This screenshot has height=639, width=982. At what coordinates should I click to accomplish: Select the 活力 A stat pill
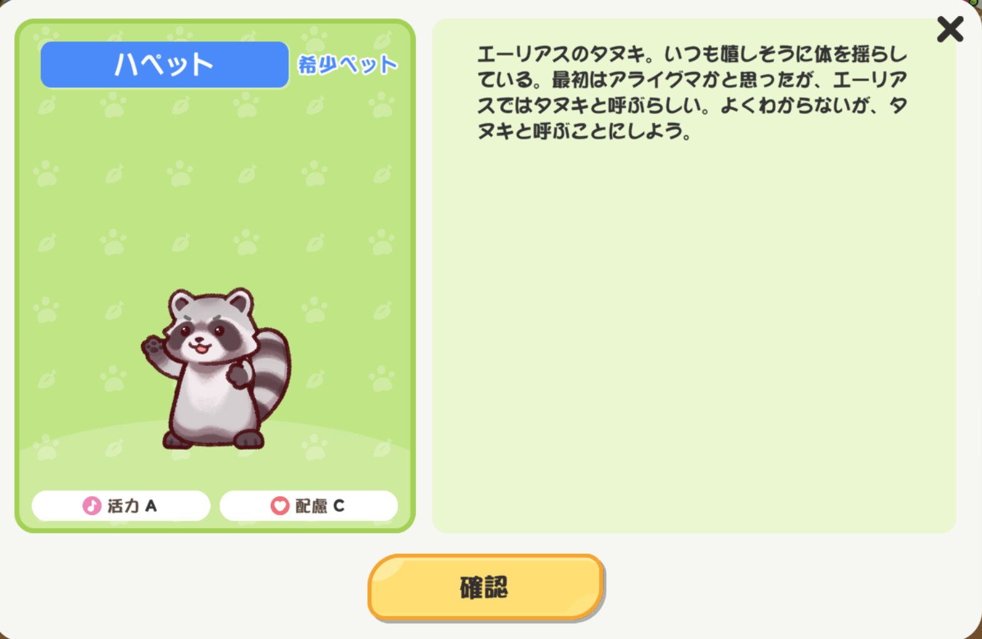coord(121,506)
